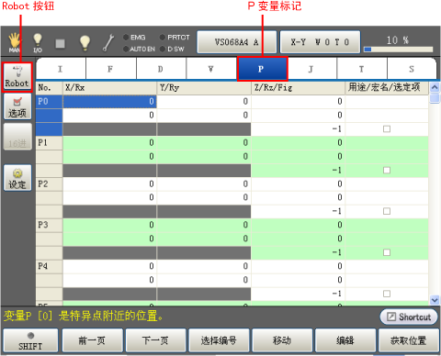Open the Robot side button
Viewport: 441px width, 356px height.
(17, 77)
